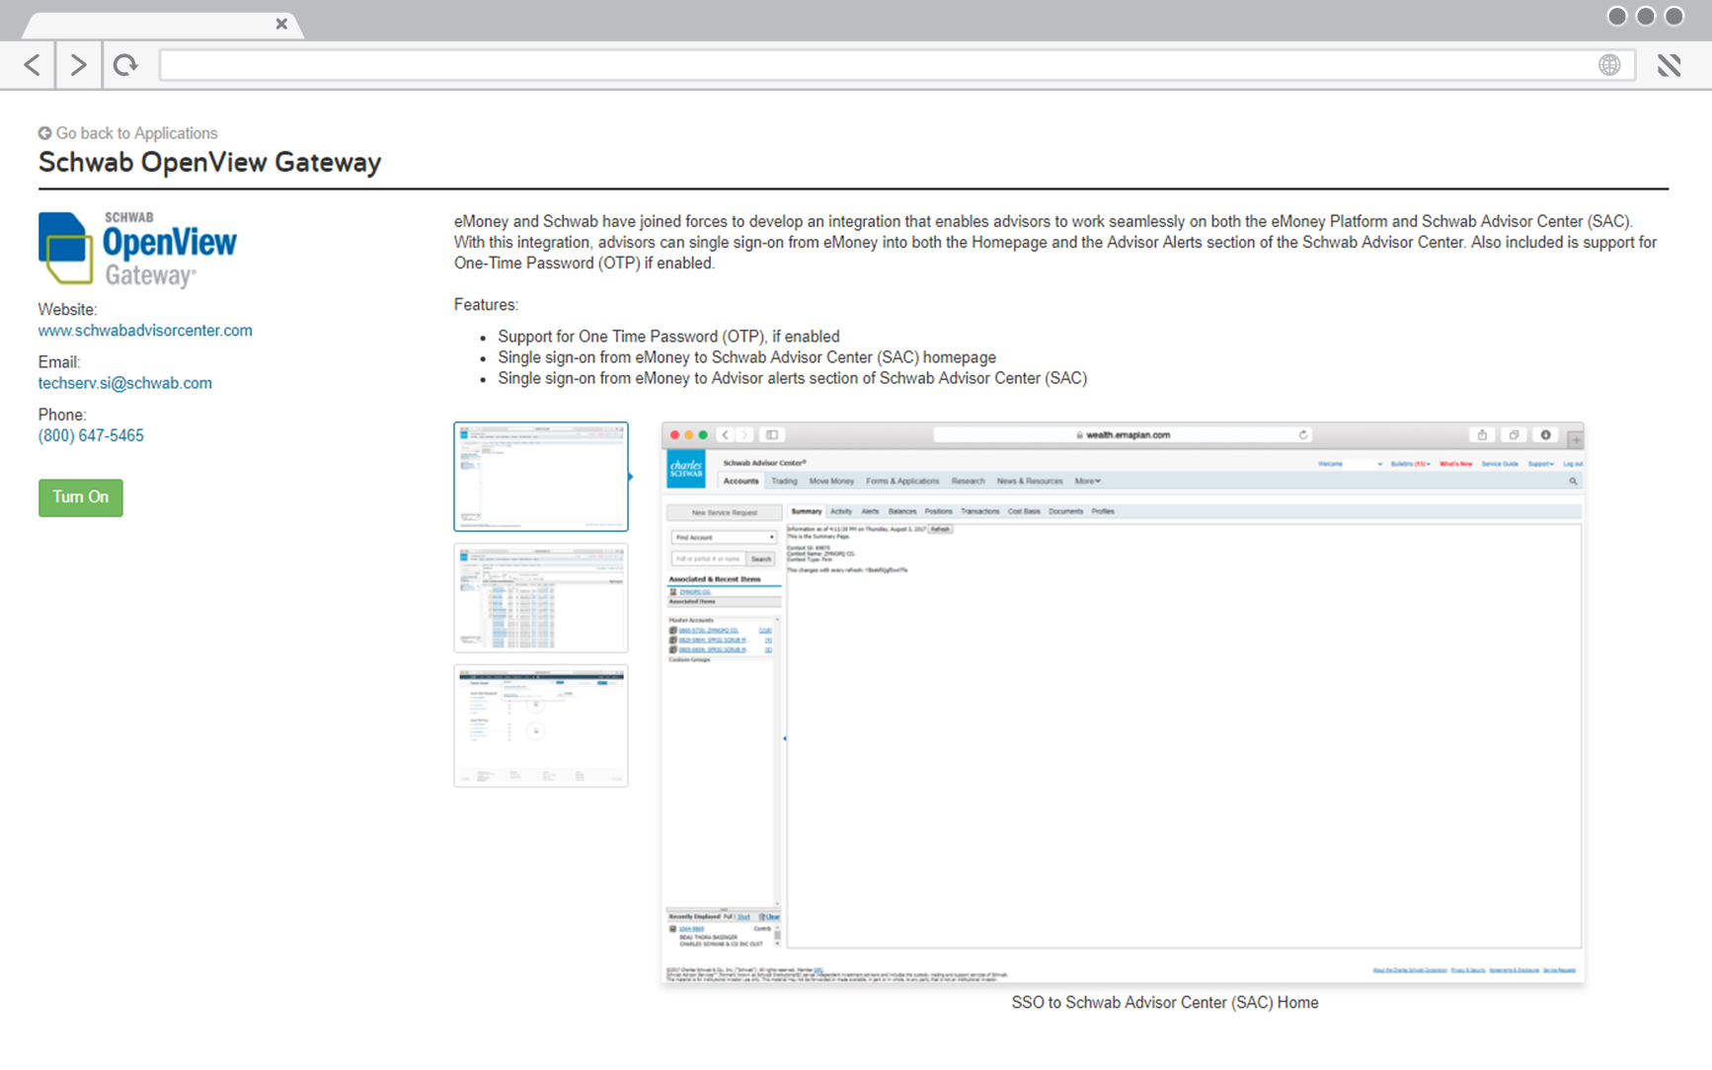Select the Documents subtab in the preview
Screen dimensions: 1712x1070
tap(1065, 511)
